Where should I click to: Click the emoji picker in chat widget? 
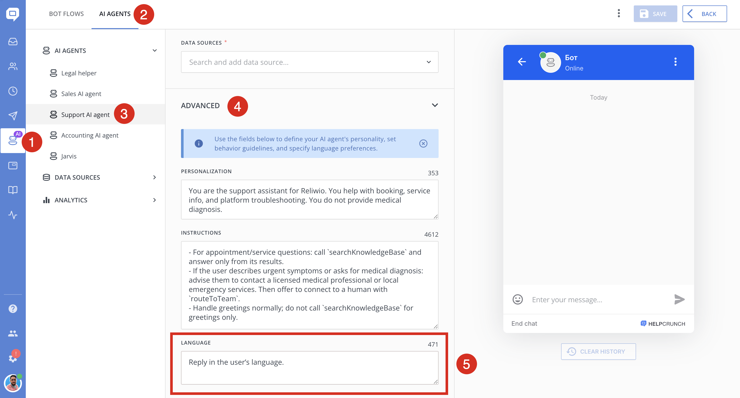(517, 299)
